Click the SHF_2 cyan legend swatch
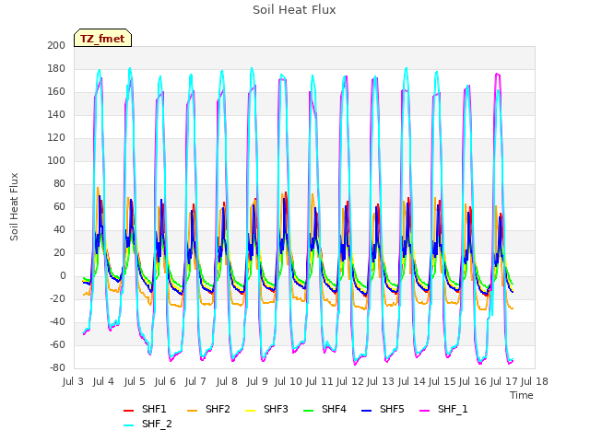The height and width of the screenshot is (442, 590). 129,425
